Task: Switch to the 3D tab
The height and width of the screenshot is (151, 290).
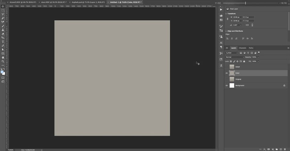Action: pyautogui.click(x=227, y=48)
